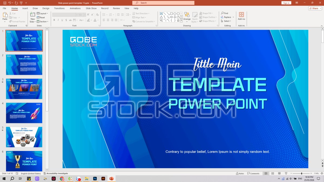This screenshot has height=182, width=324.
Task: Switch to the Review tab
Action: 116,8
